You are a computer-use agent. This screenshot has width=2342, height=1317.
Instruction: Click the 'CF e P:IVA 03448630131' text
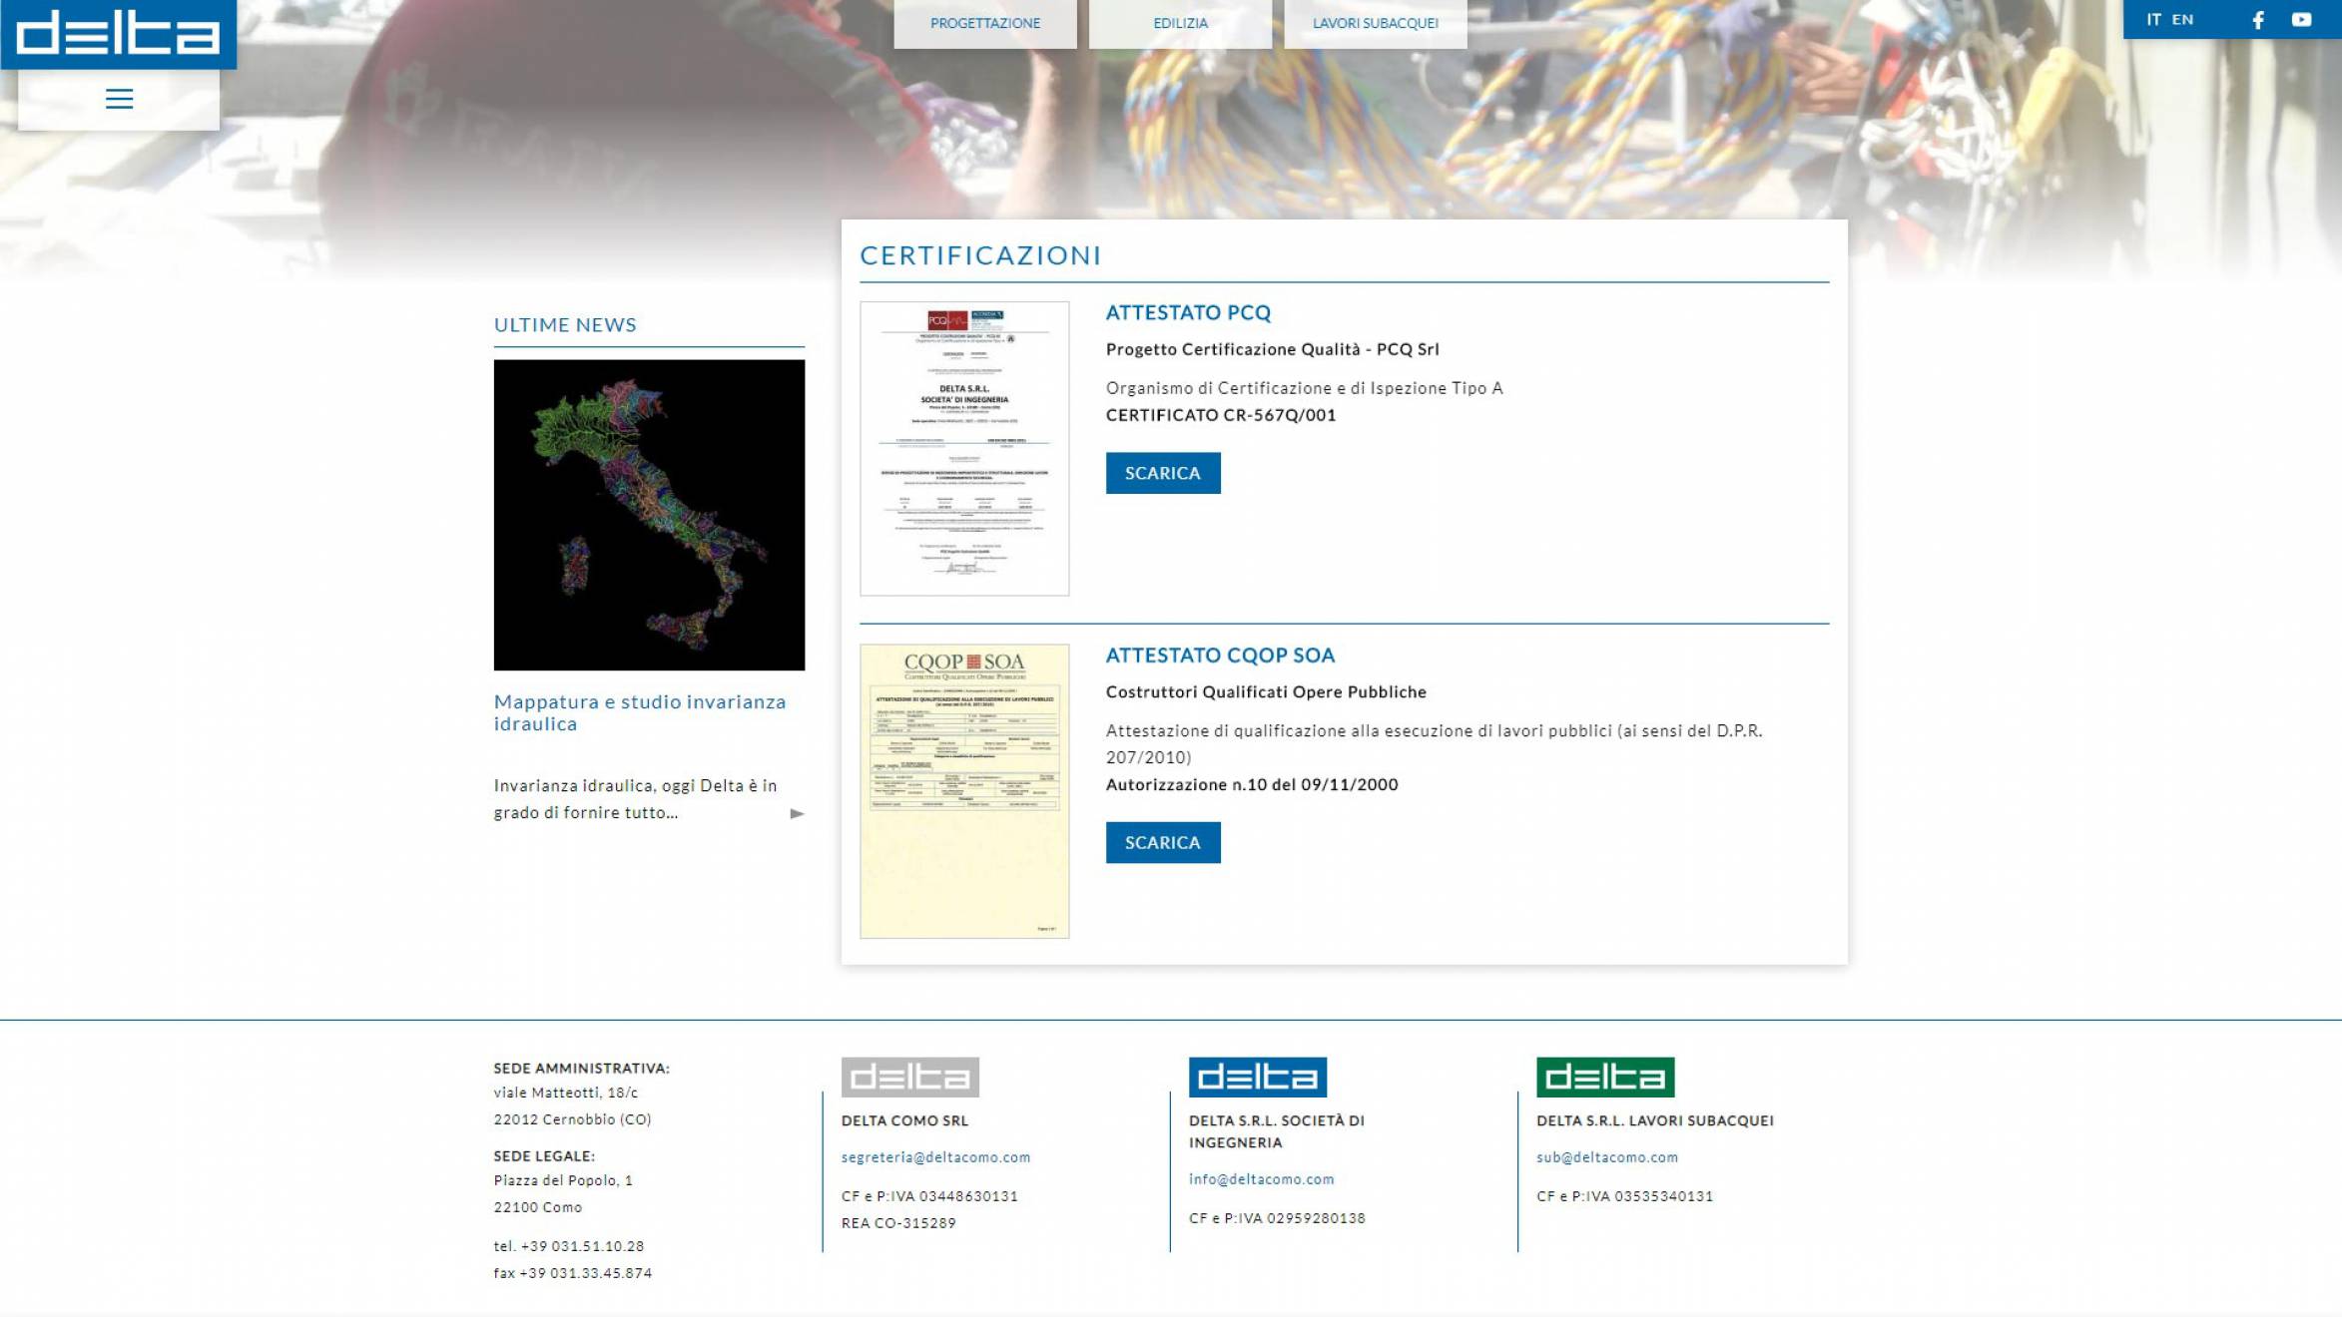929,1196
